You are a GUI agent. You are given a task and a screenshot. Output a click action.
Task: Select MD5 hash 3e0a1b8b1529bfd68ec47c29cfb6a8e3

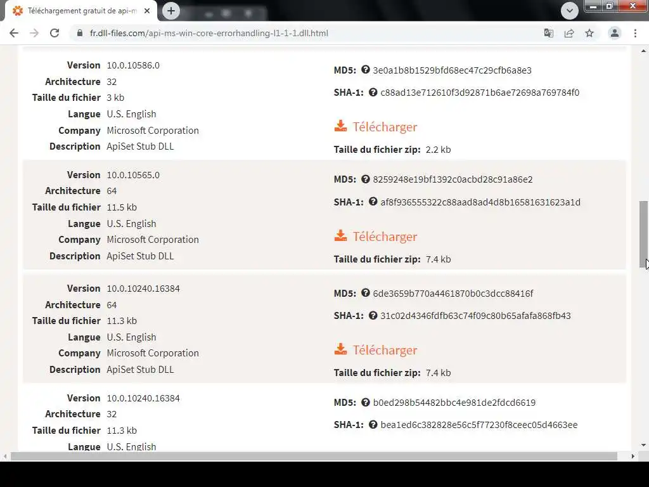point(452,70)
